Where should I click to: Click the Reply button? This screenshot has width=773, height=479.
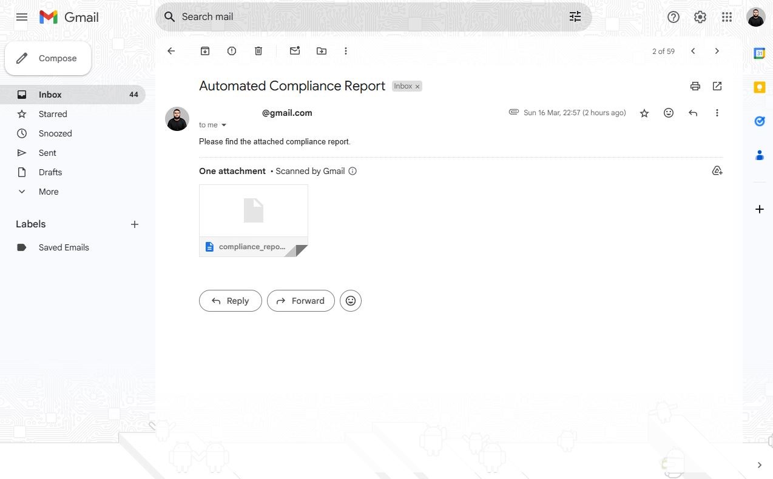tap(231, 301)
